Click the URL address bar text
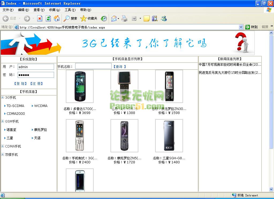The image size is (274, 199). tap(62, 27)
